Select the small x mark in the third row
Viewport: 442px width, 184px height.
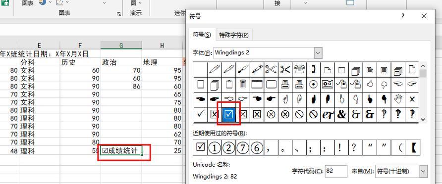(412, 99)
